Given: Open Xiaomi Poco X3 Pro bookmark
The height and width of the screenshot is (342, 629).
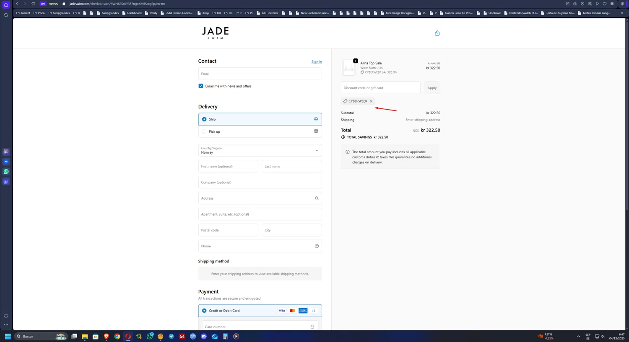Looking at the screenshot, I should click(x=456, y=13).
